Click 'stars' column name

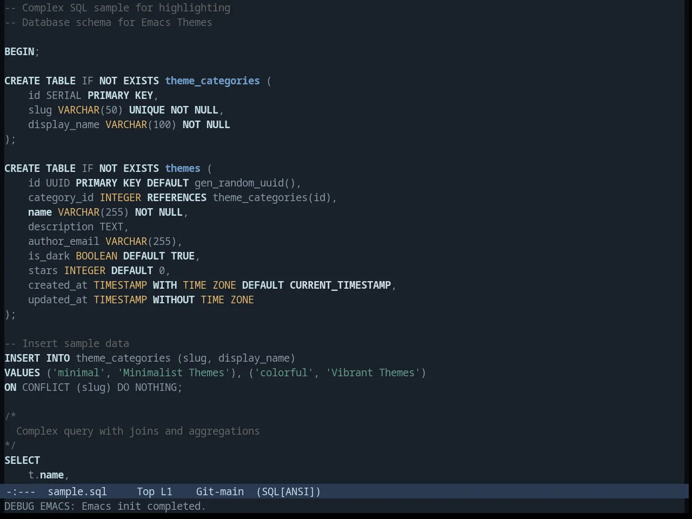click(x=43, y=270)
